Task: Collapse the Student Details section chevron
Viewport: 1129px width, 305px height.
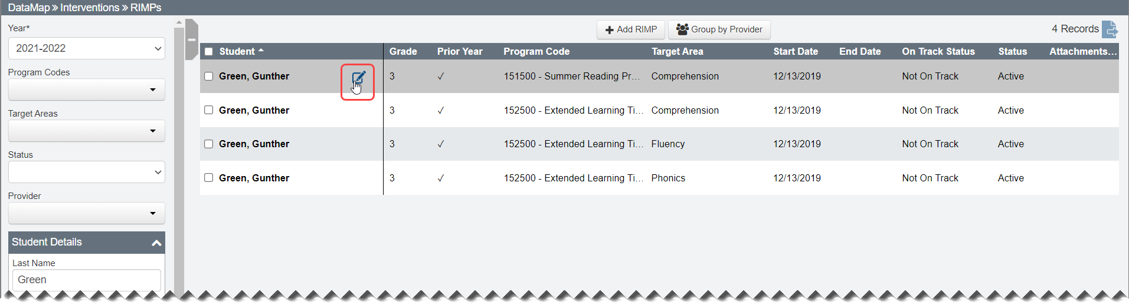Action: 156,243
